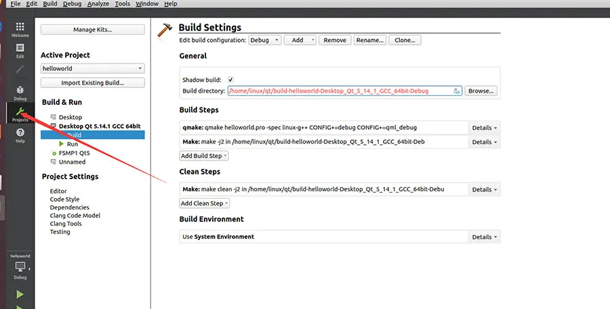This screenshot has width=610, height=309.
Task: Open the Help menu in menu bar
Action: point(170,3)
